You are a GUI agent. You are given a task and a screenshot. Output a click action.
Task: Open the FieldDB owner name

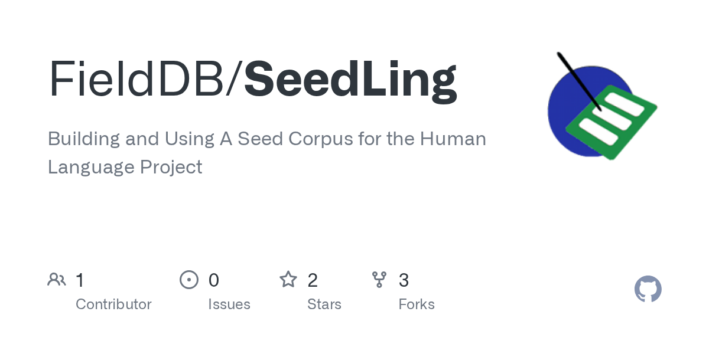coord(141,80)
